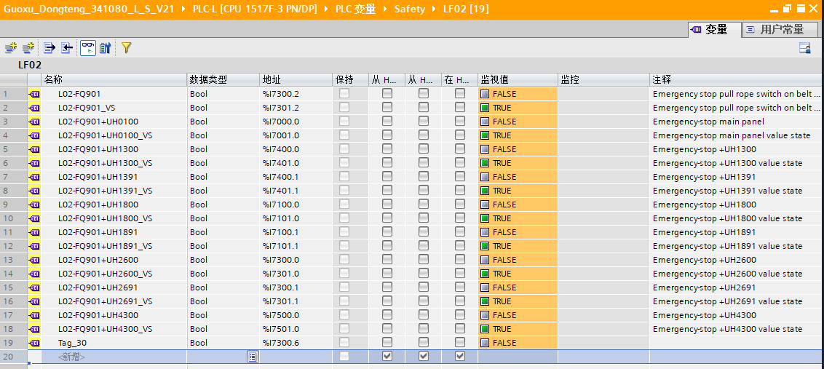Click the first insert-tag-row toolbar icon
Screen dimensions: 824x369
point(10,48)
